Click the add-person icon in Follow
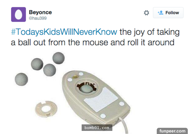The height and width of the screenshot is (134, 194). click(x=160, y=13)
